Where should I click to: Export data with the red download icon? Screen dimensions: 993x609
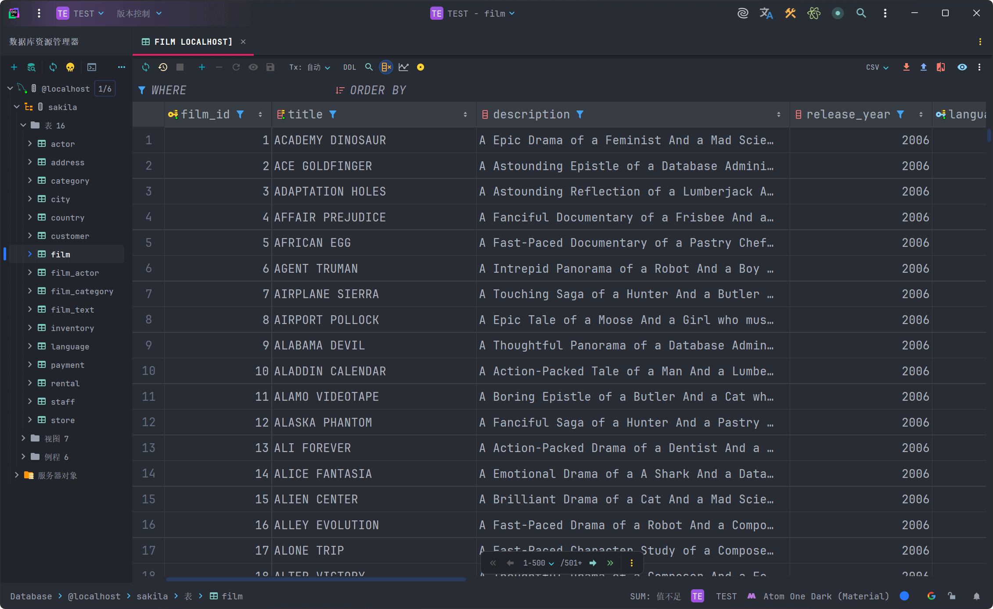pyautogui.click(x=906, y=67)
